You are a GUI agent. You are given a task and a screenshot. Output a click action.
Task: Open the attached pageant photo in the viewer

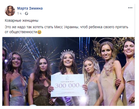68,71
